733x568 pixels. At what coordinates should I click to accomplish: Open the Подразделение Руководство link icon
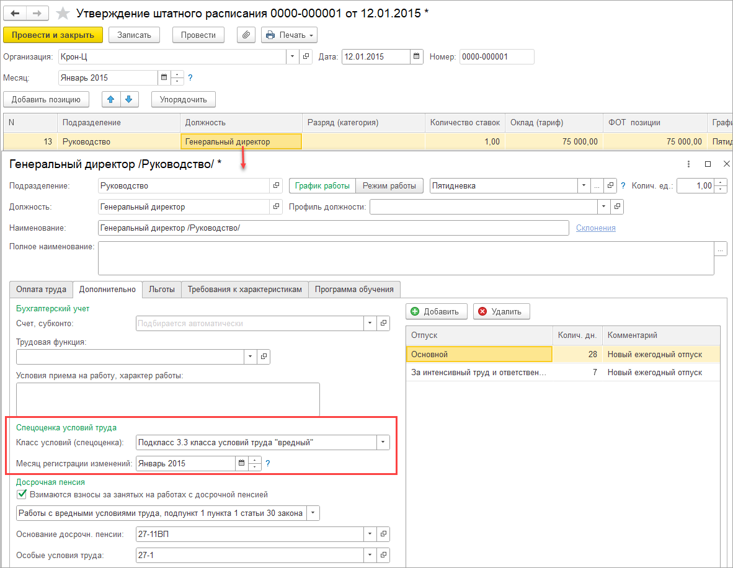[x=277, y=185]
